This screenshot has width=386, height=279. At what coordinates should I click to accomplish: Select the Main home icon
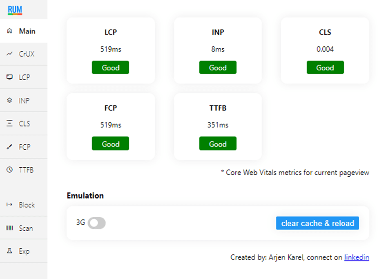point(10,31)
